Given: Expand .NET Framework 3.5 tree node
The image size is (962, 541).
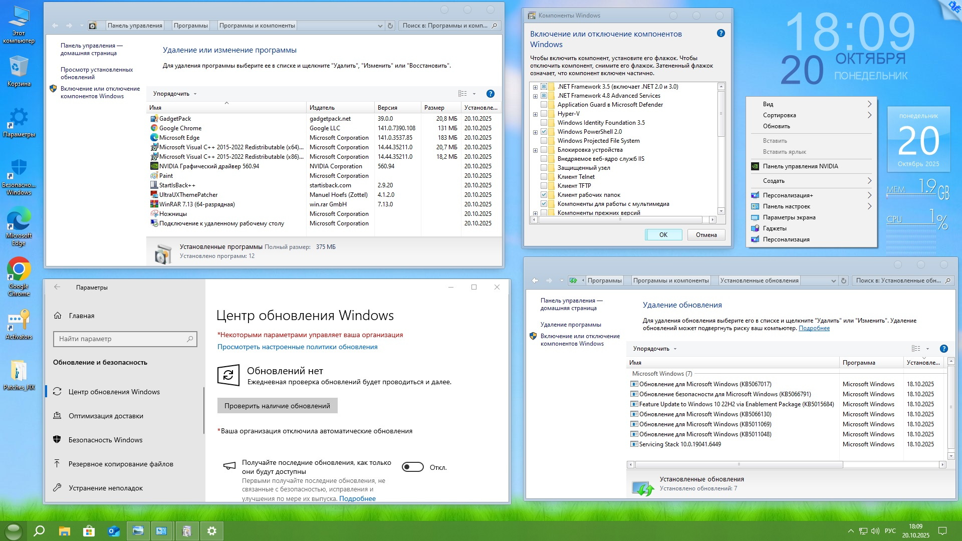Looking at the screenshot, I should (x=535, y=87).
